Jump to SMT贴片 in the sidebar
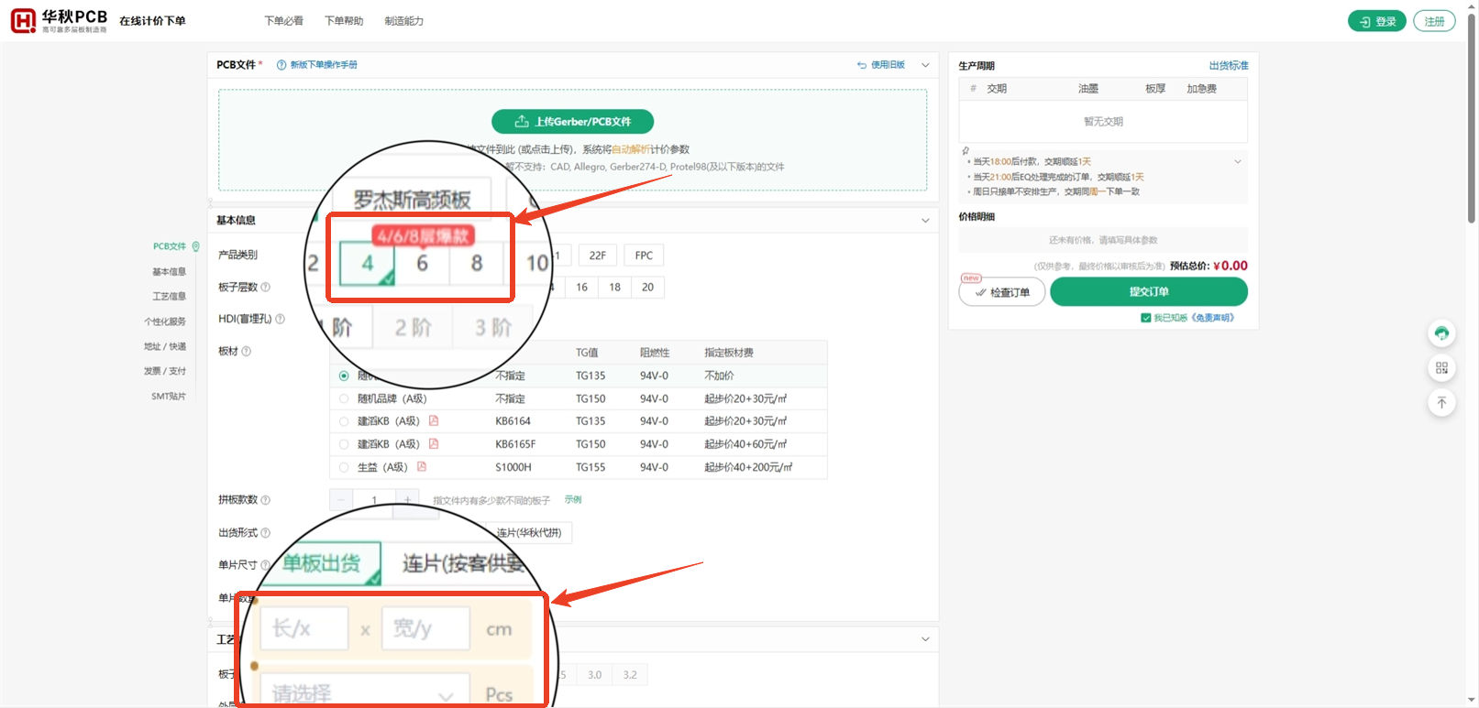Image resolution: width=1479 pixels, height=708 pixels. pos(169,397)
